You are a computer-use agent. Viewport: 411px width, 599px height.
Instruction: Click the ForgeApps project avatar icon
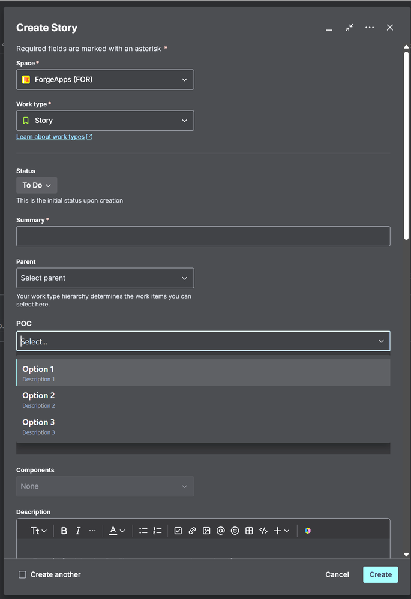(x=26, y=80)
